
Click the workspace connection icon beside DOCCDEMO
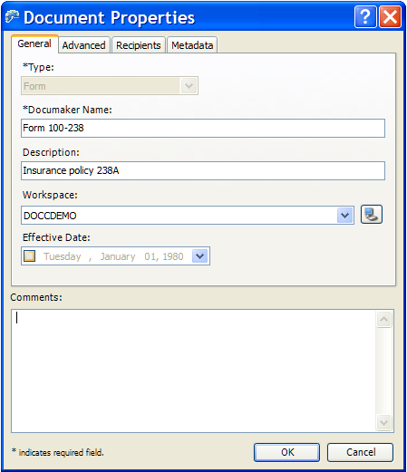point(372,215)
